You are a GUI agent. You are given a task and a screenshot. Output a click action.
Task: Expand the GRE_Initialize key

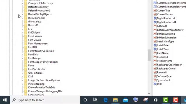point(22,73)
